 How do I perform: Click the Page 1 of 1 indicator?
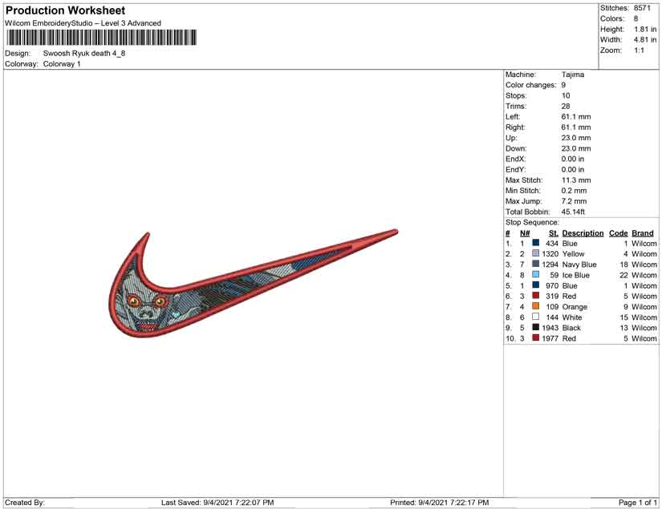pyautogui.click(x=638, y=503)
